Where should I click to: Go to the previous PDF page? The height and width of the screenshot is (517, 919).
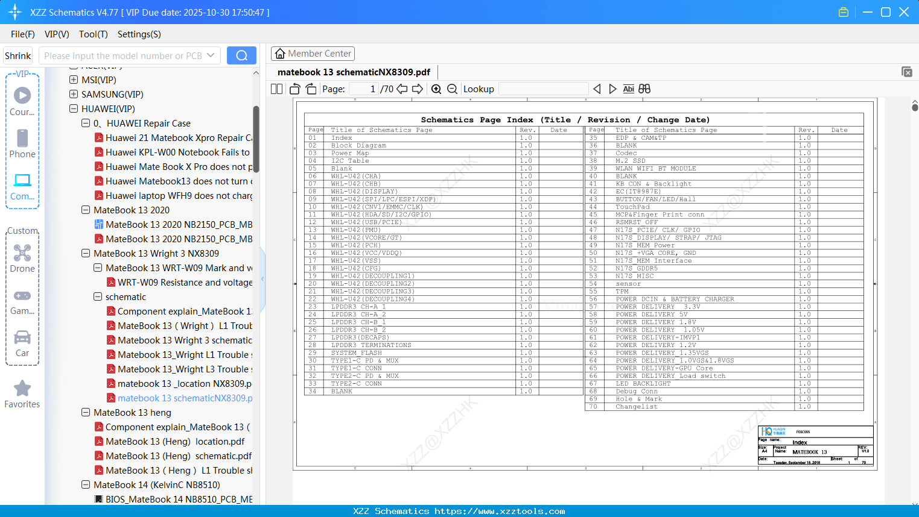(x=402, y=89)
